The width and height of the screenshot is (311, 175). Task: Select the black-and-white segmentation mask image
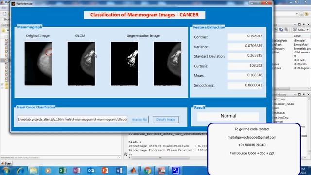pyautogui.click(x=125, y=64)
